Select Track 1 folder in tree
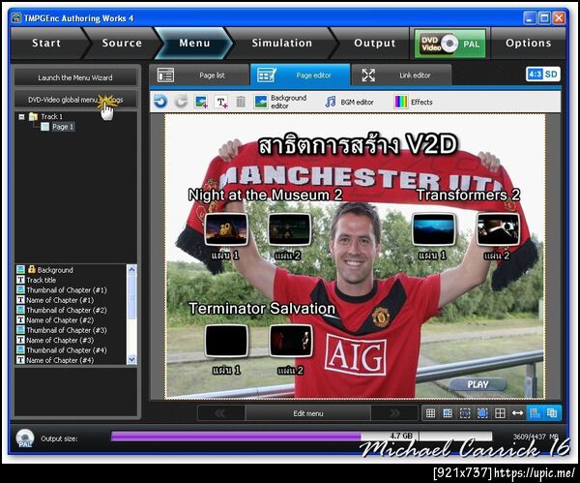This screenshot has height=483, width=580. coord(46,117)
